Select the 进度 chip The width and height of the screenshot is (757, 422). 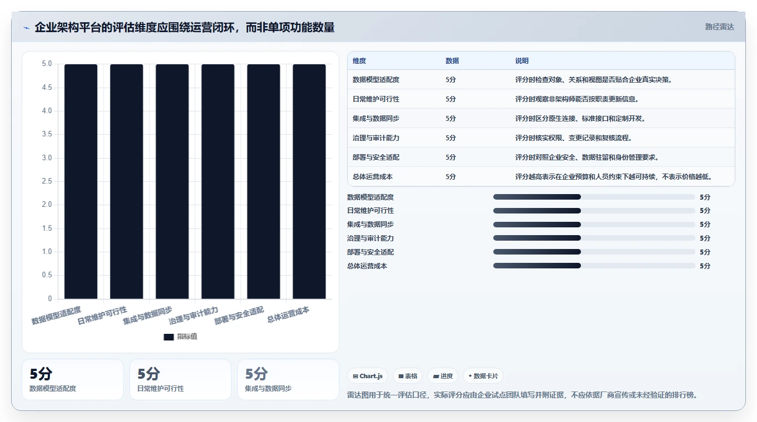[x=443, y=376]
